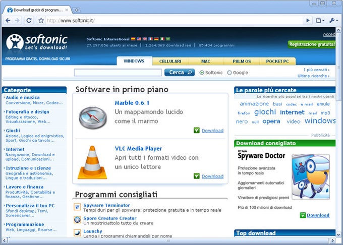The height and width of the screenshot is (245, 343).
Task: Click green download icon for VLC
Action: click(x=197, y=176)
